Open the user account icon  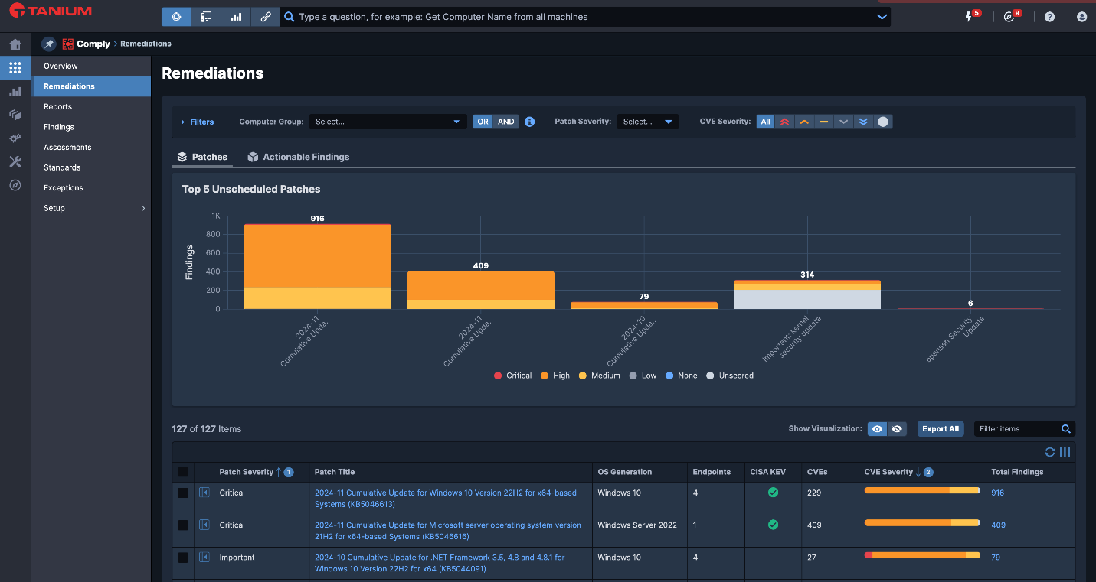(x=1081, y=17)
